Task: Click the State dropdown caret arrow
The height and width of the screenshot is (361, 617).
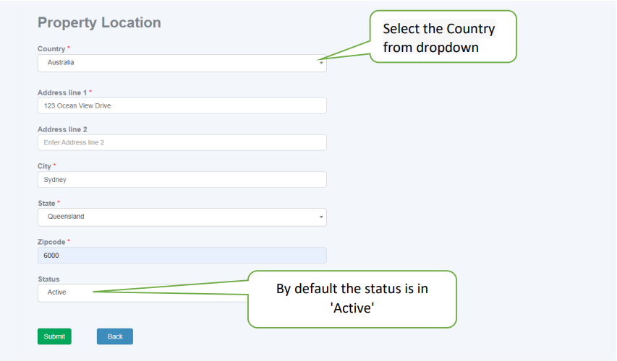Action: coord(321,217)
